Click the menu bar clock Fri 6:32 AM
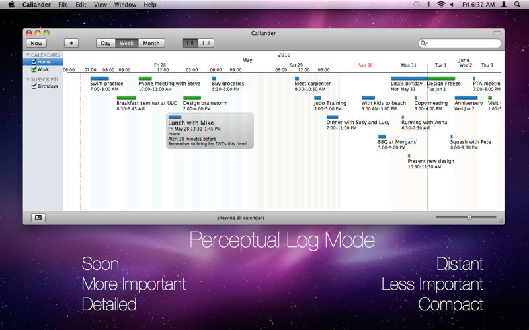The height and width of the screenshot is (330, 529). coord(478,5)
